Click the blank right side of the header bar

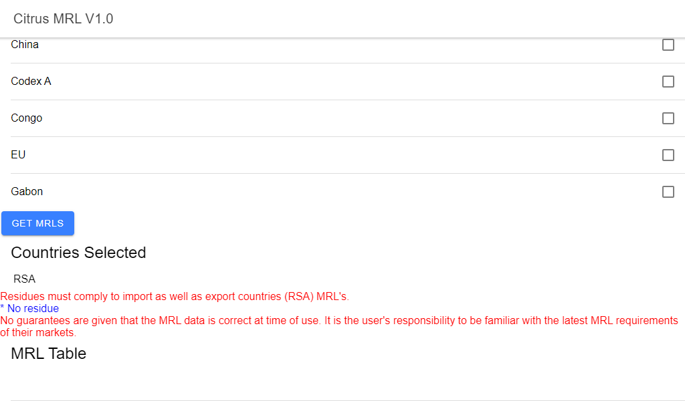click(468, 19)
